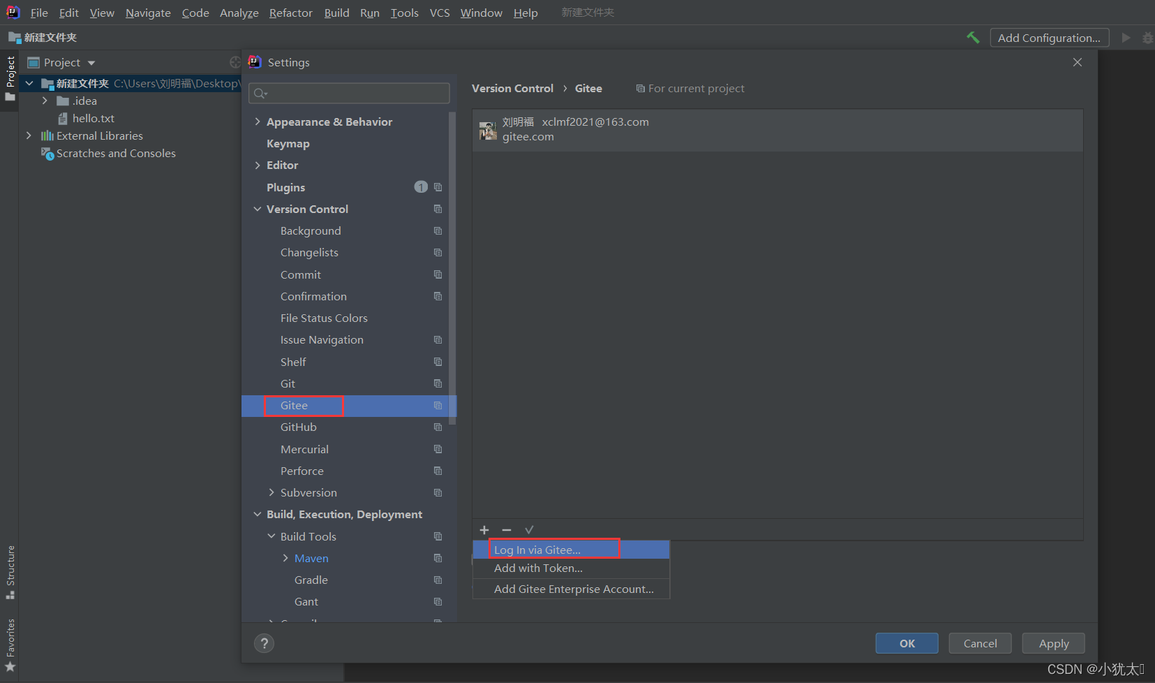
Task: Select Background under Version Control
Action: point(311,230)
